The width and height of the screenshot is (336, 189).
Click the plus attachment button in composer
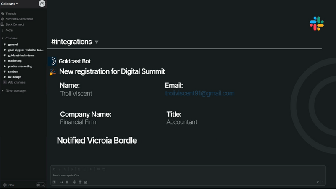(x=54, y=182)
